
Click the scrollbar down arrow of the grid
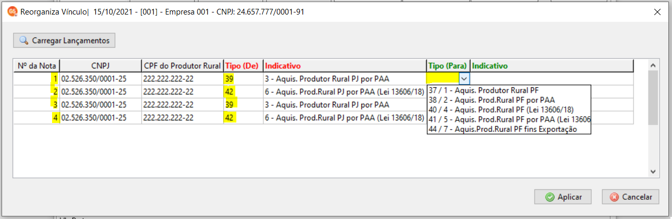tap(653, 172)
